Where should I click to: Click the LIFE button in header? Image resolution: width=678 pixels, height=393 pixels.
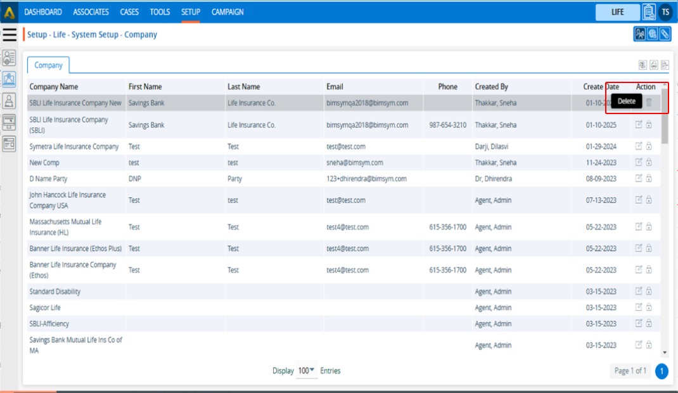point(617,12)
